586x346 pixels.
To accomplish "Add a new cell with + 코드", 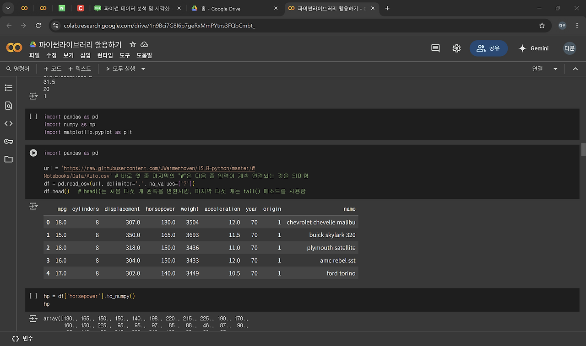I will pyautogui.click(x=52, y=69).
